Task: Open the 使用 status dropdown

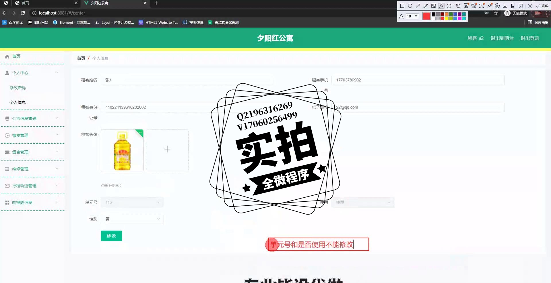Action: click(363, 202)
